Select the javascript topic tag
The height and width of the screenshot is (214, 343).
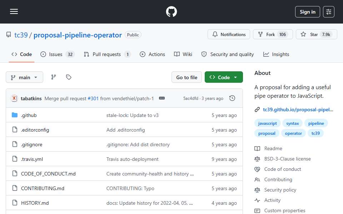(x=267, y=123)
